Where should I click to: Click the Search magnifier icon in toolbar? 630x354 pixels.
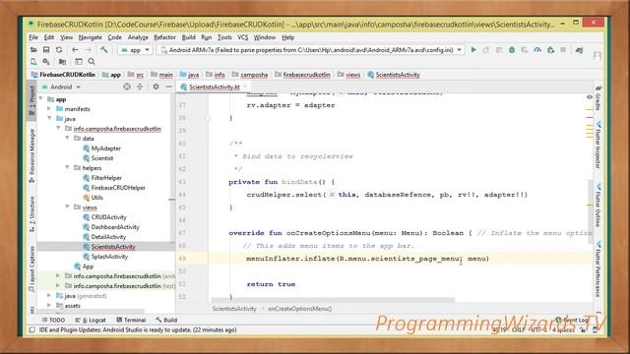[x=92, y=62]
